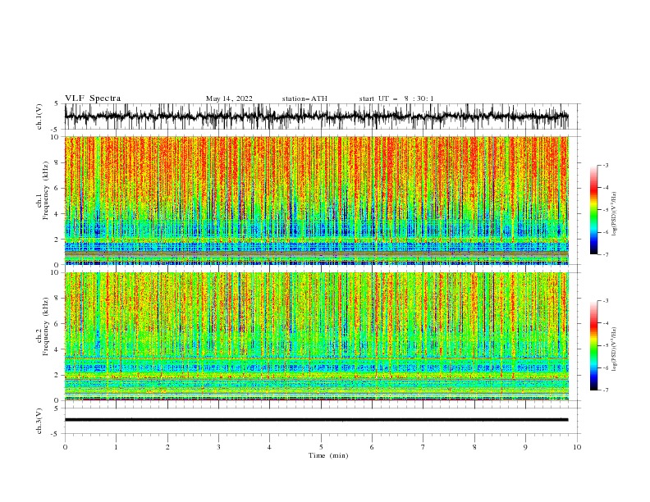
Task: Click the "VLF Spectra" plot title
Action: (93, 98)
